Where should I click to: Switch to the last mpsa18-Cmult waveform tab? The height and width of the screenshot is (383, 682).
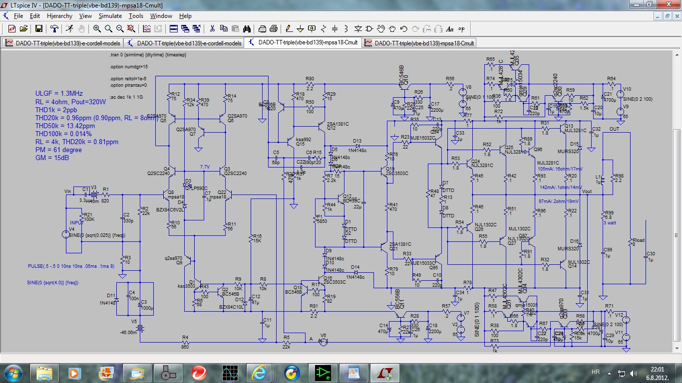pos(419,43)
